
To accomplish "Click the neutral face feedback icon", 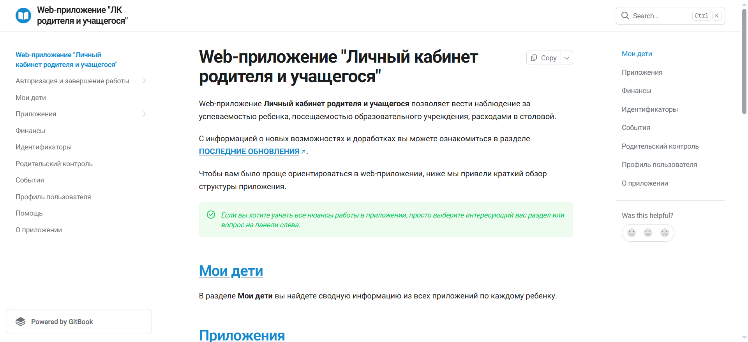I will coord(648,233).
